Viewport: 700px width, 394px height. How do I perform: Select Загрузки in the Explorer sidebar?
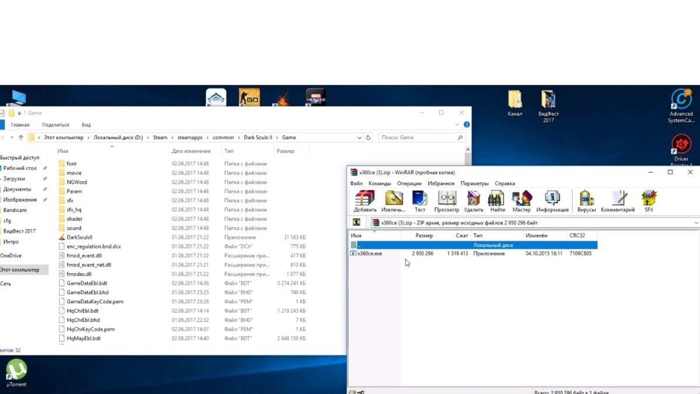click(14, 179)
